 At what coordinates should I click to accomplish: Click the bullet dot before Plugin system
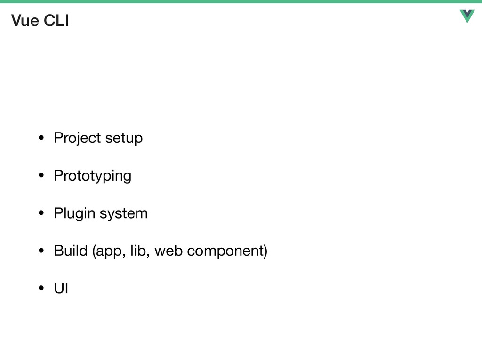point(41,213)
